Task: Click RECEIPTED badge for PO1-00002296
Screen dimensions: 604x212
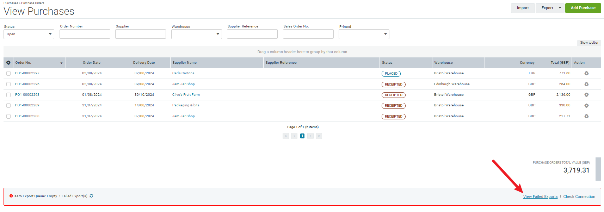Action: [x=394, y=85]
